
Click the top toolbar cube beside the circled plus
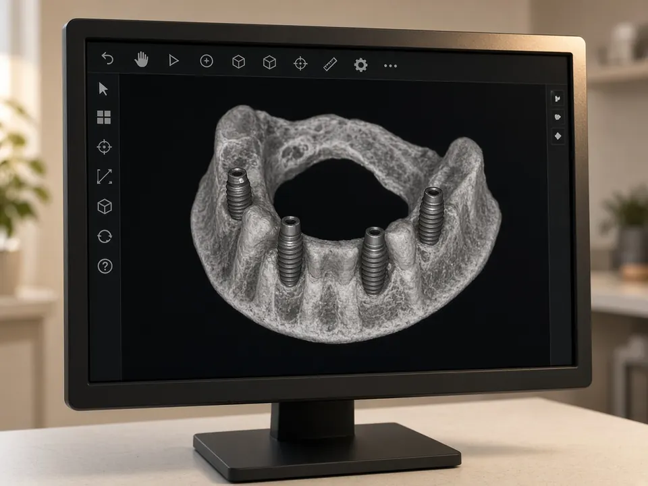238,62
